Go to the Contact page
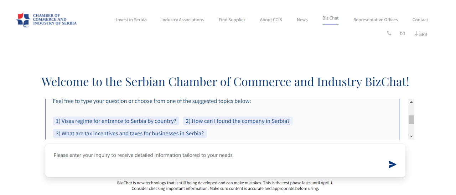The width and height of the screenshot is (456, 195). [x=420, y=20]
